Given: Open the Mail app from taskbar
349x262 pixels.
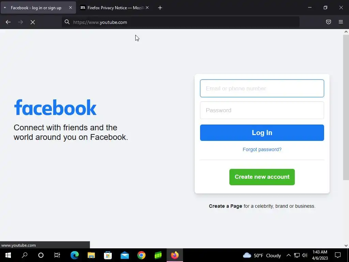Looking at the screenshot, I should coord(125,255).
